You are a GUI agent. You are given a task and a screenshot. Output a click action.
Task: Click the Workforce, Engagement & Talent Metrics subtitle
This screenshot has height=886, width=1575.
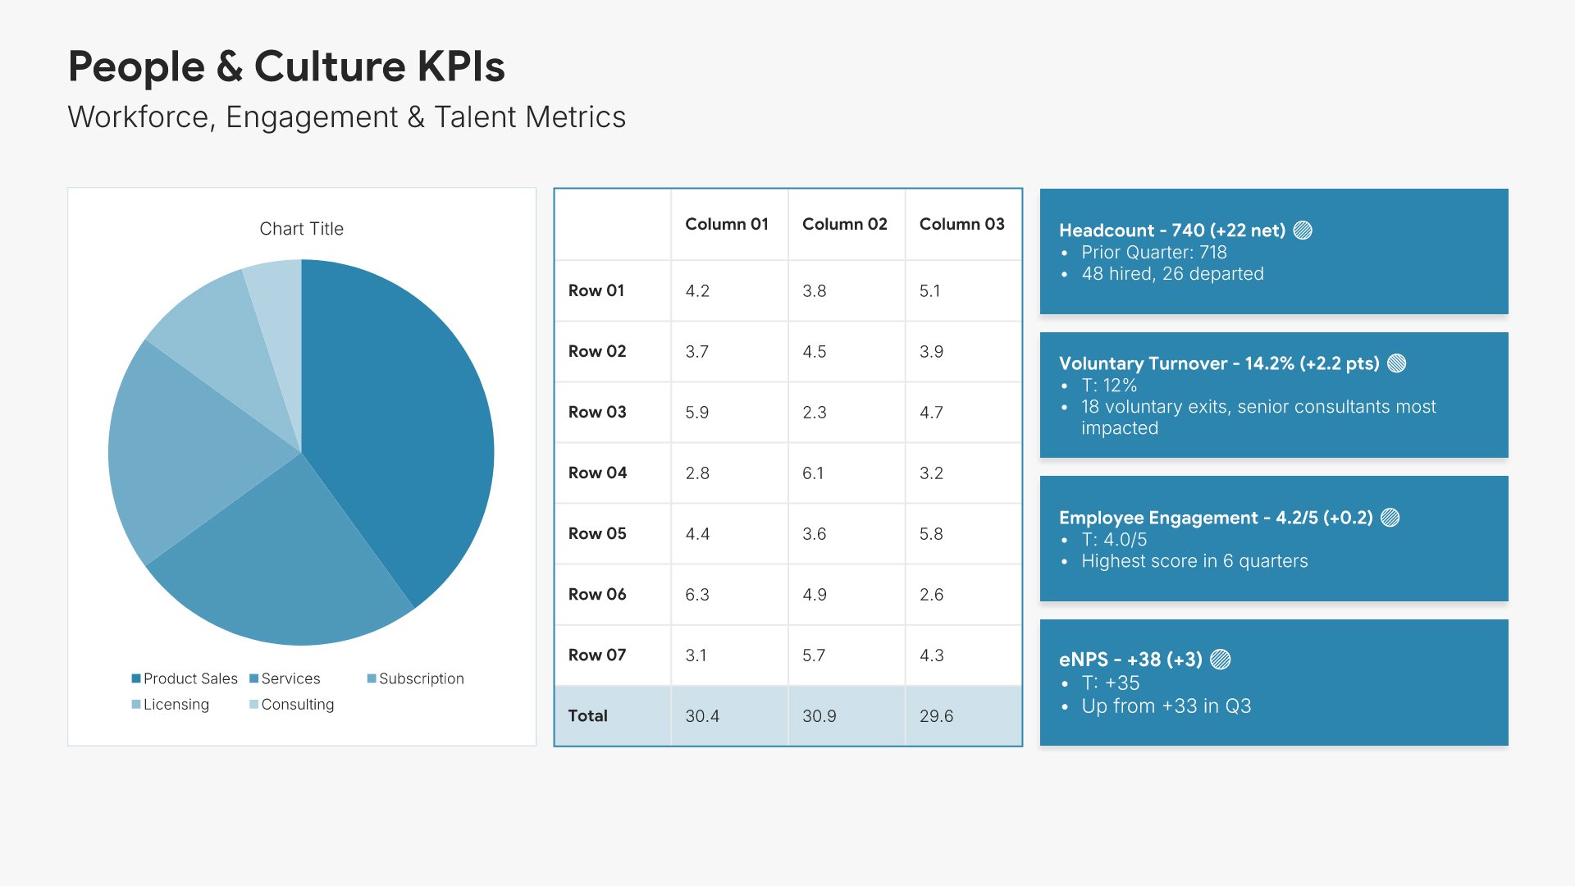[x=346, y=117]
